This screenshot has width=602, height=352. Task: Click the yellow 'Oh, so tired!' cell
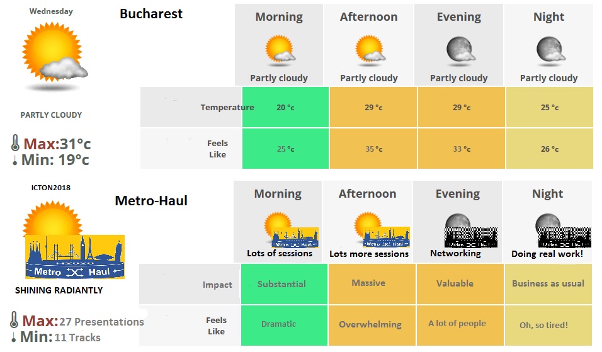(543, 325)
